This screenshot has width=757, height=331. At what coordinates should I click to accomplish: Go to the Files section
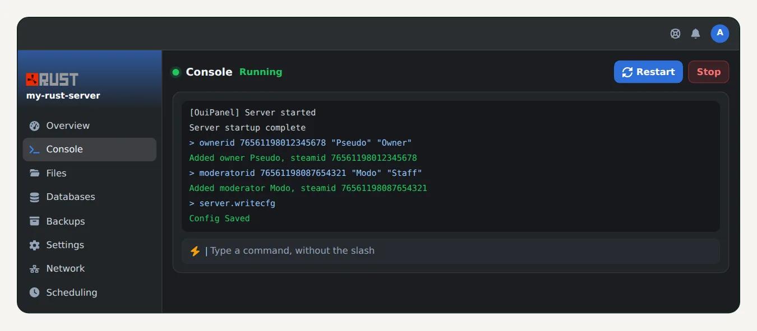coord(90,173)
